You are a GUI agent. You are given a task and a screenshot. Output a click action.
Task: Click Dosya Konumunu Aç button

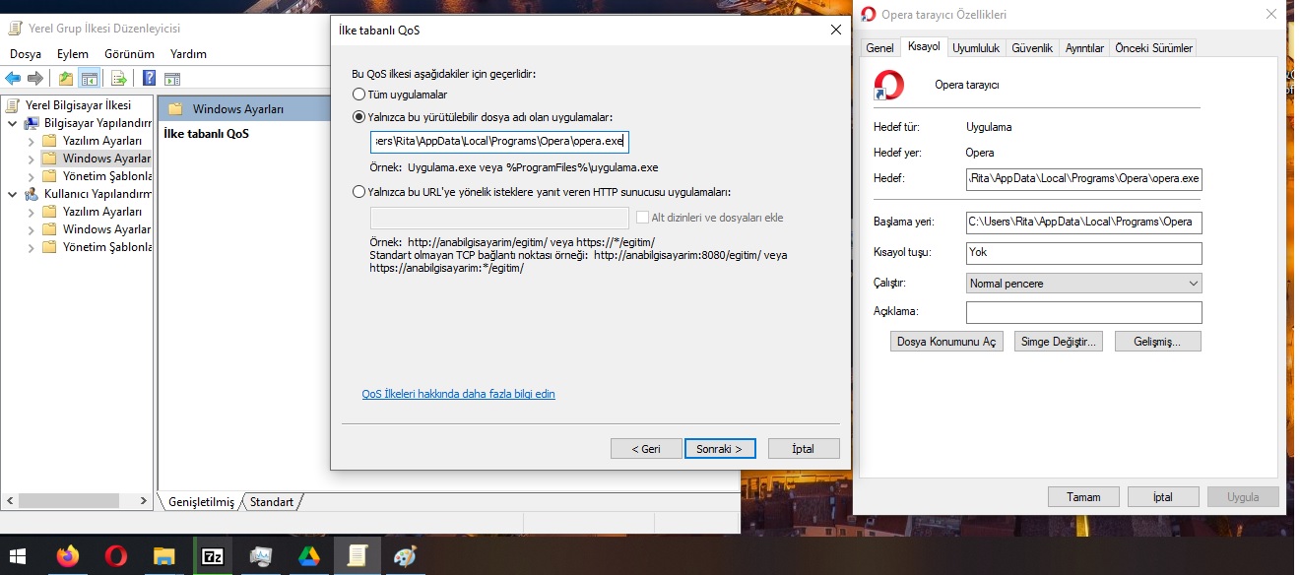pos(946,342)
